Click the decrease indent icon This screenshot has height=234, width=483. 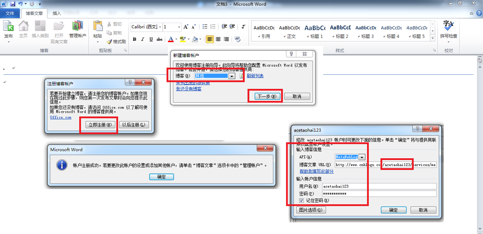[224, 27]
